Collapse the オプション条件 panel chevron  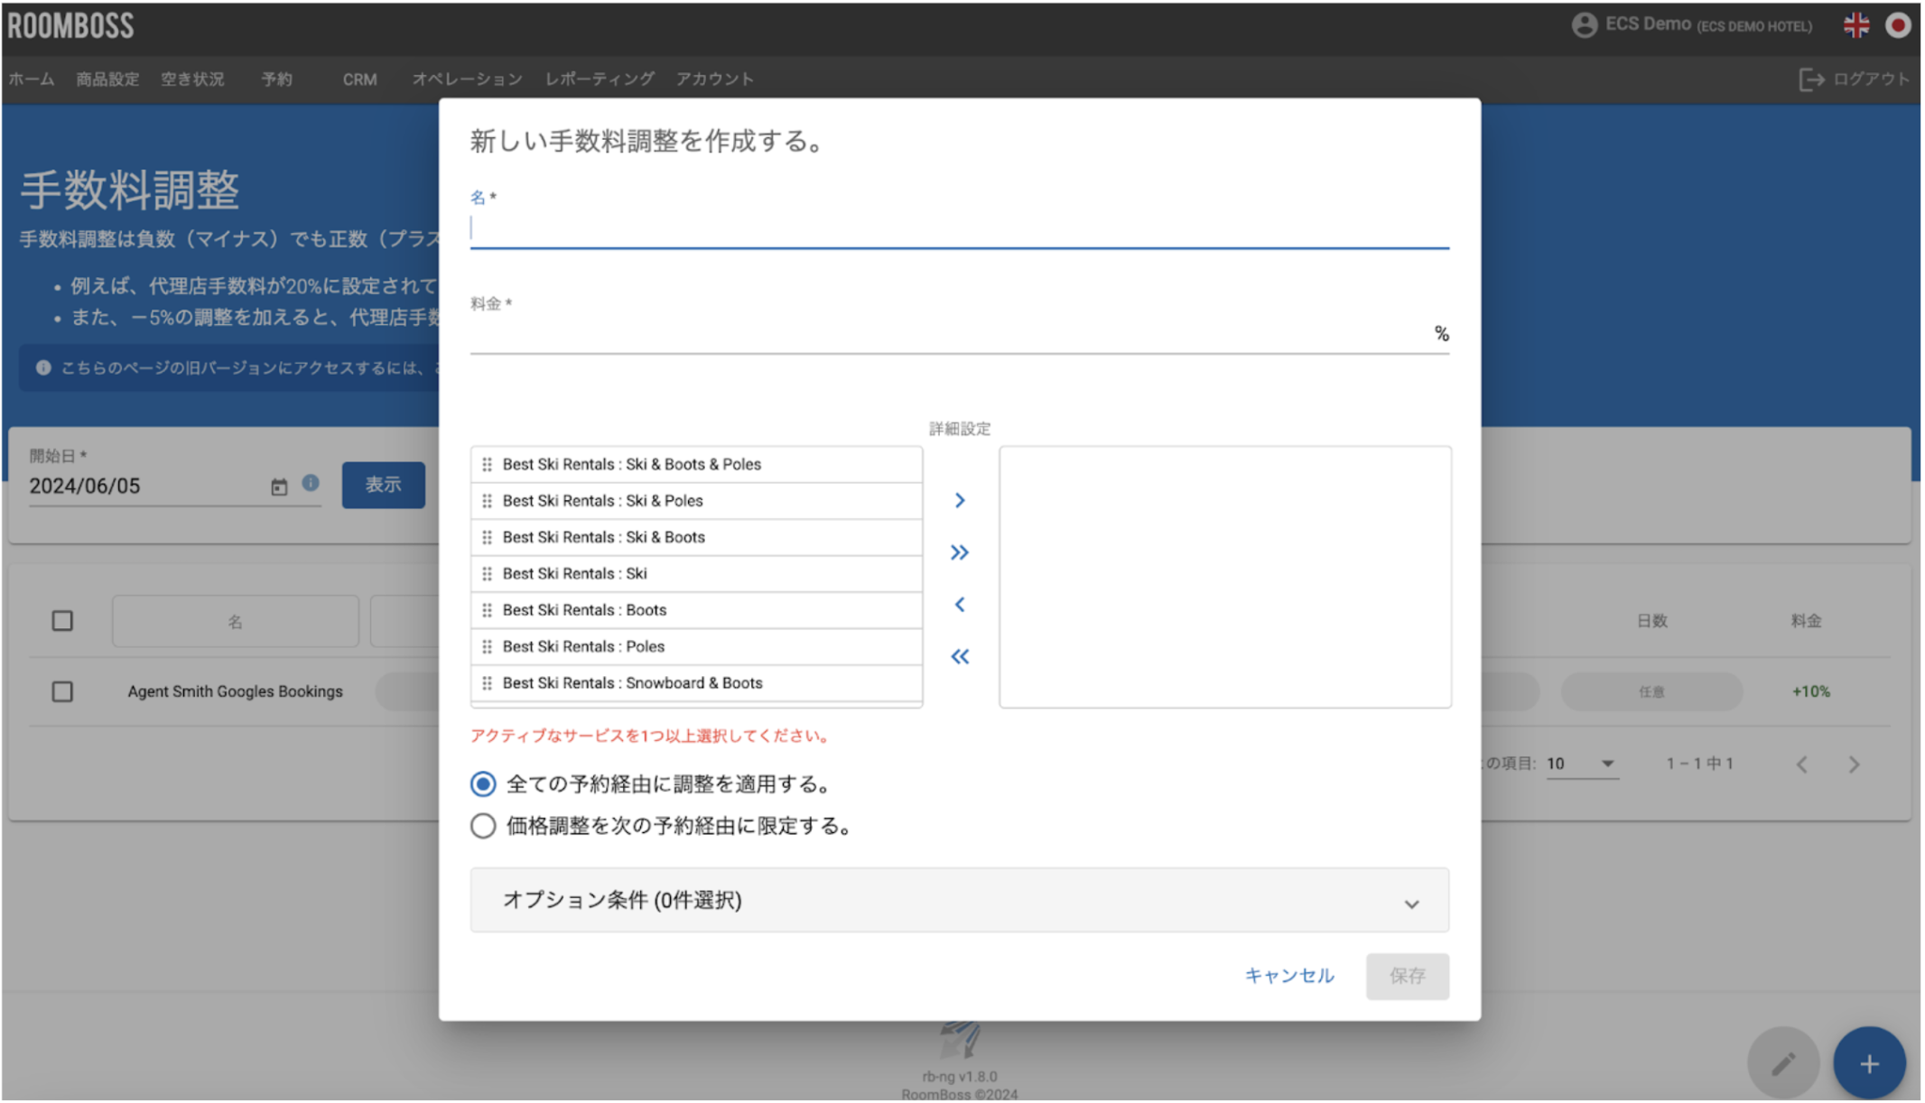(1412, 902)
